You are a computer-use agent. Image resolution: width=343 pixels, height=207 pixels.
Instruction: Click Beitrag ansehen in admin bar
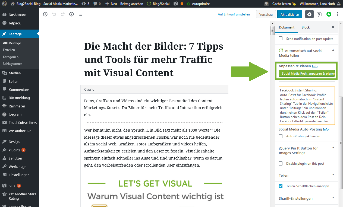pyautogui.click(x=132, y=4)
